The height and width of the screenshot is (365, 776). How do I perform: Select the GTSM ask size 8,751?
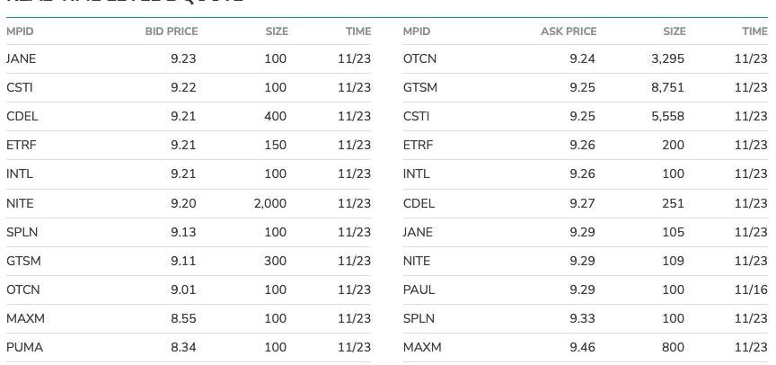(x=667, y=87)
